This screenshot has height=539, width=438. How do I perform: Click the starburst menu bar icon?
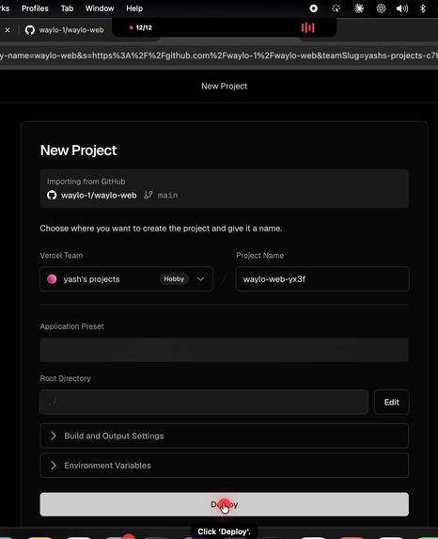[x=359, y=8]
